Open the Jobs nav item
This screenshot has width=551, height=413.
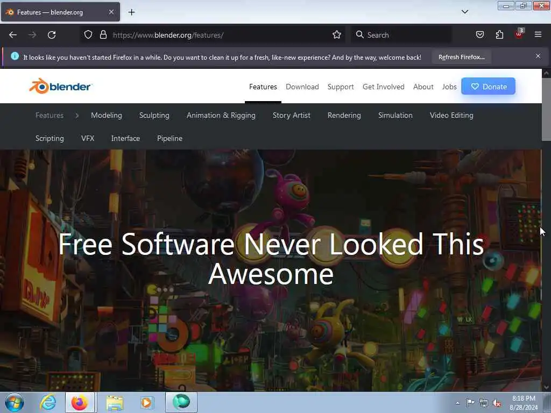[x=449, y=87]
